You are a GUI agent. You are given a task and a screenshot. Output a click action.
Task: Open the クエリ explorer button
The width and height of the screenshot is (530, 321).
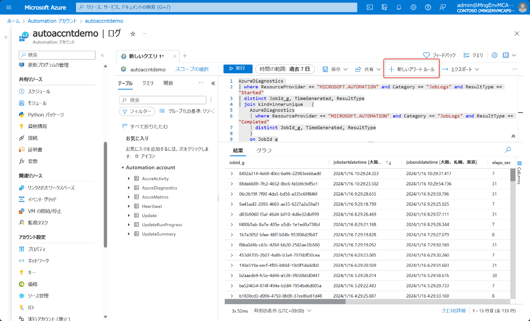coord(473,55)
